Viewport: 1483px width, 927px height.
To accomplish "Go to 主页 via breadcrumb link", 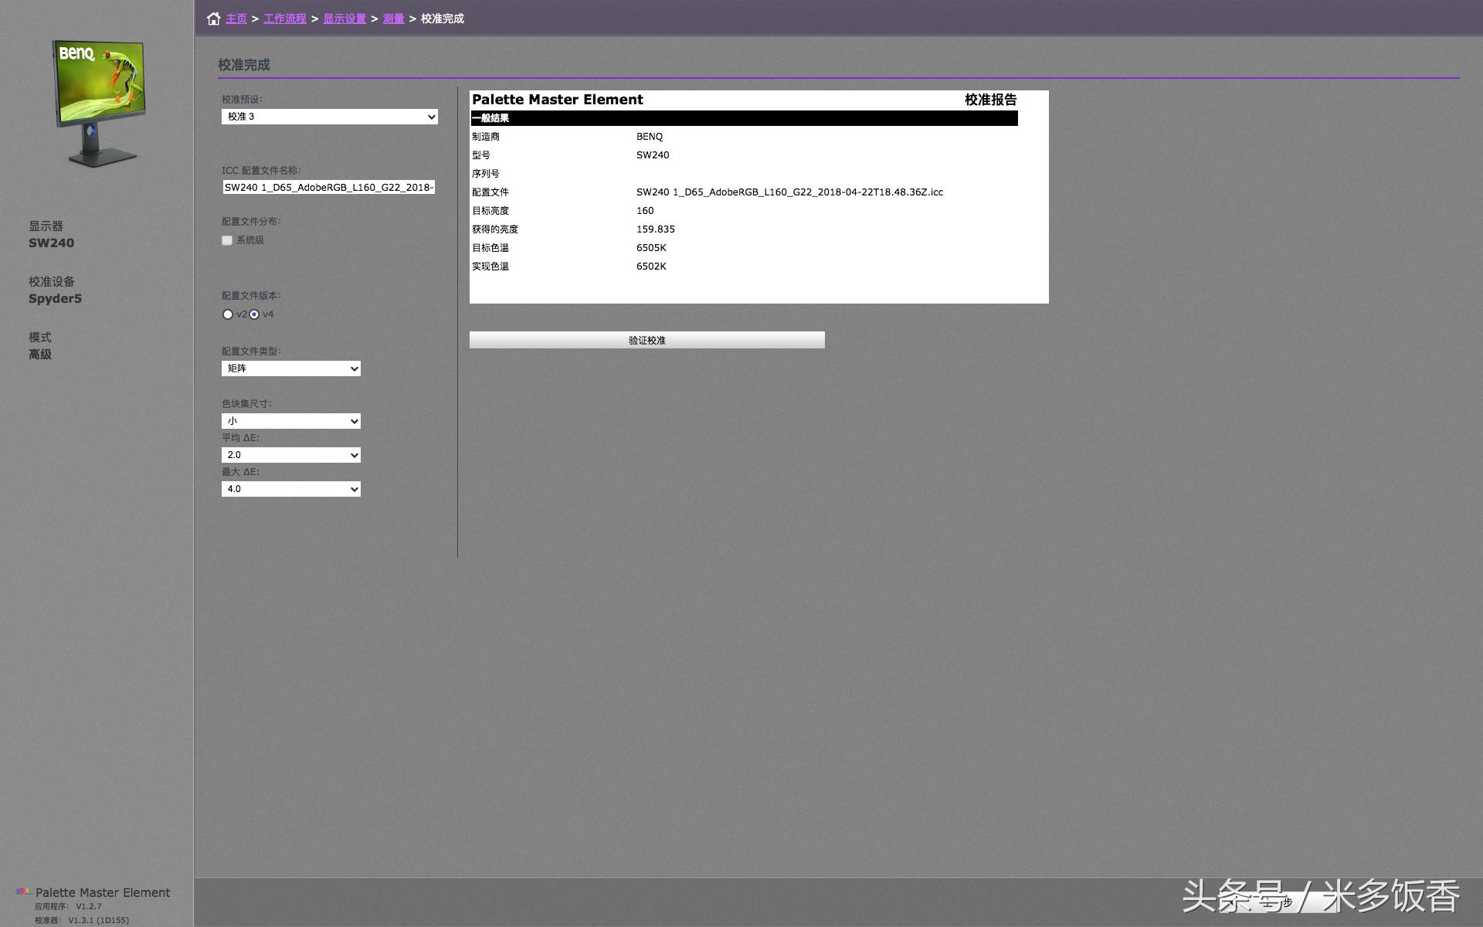I will (x=236, y=19).
